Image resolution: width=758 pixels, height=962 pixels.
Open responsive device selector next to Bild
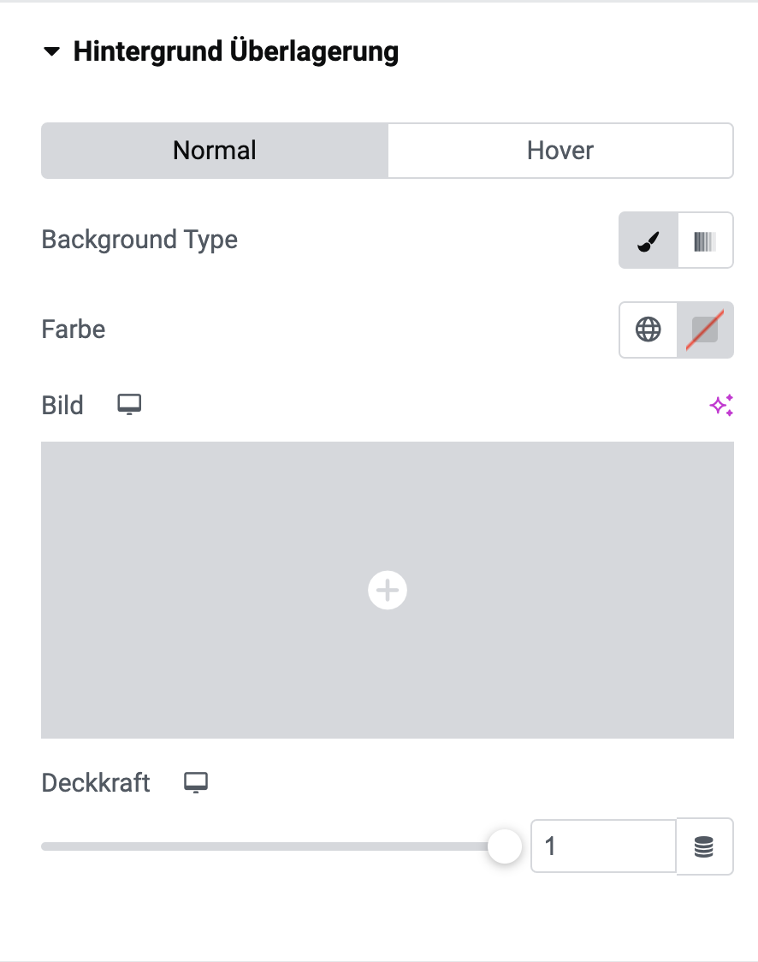point(129,405)
